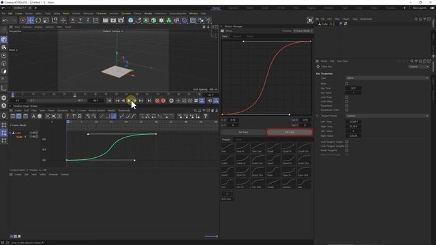The width and height of the screenshot is (436, 245).
Task: Open the key Type Spline dropdown
Action: pos(388,78)
